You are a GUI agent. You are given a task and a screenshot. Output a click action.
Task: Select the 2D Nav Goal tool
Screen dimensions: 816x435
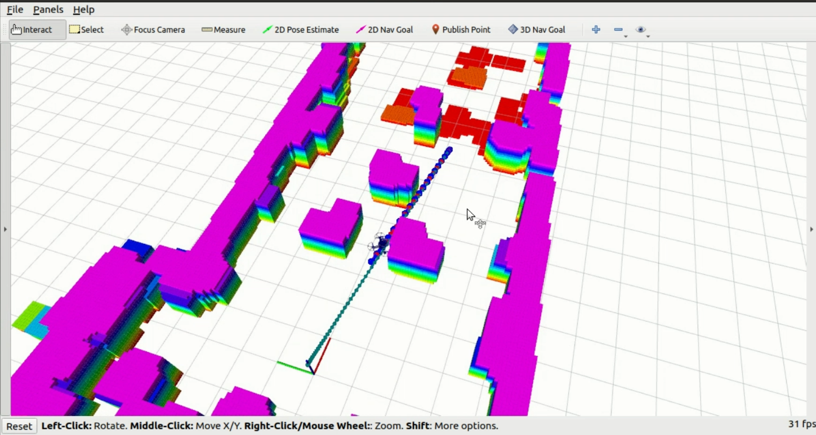(385, 30)
